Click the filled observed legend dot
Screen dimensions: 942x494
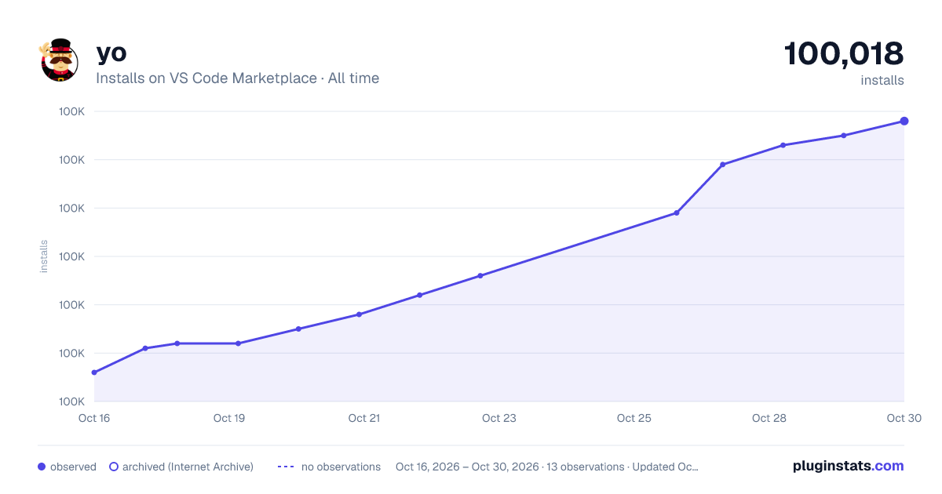pyautogui.click(x=42, y=467)
